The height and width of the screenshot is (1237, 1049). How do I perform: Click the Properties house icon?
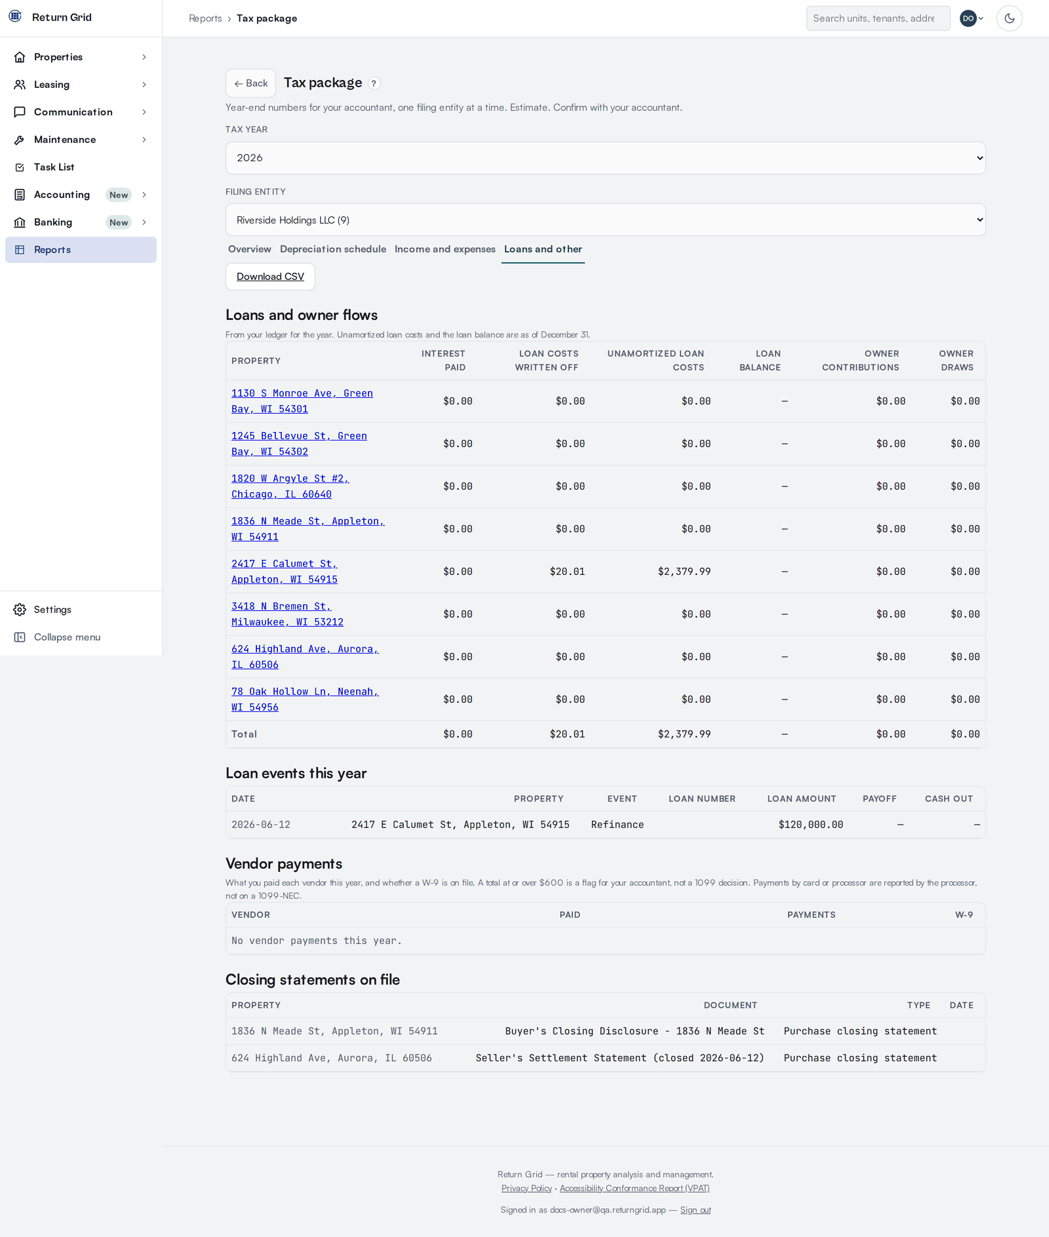pyautogui.click(x=20, y=57)
